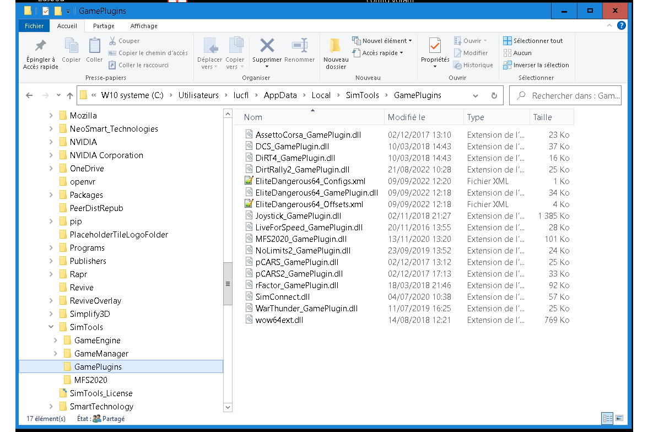648x432 pixels.
Task: Create a Nouveau dossier
Action: coord(336,54)
